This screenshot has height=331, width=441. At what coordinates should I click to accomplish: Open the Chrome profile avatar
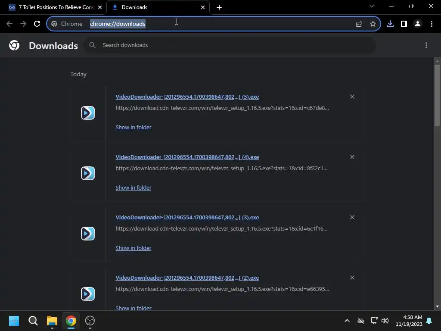tap(418, 24)
